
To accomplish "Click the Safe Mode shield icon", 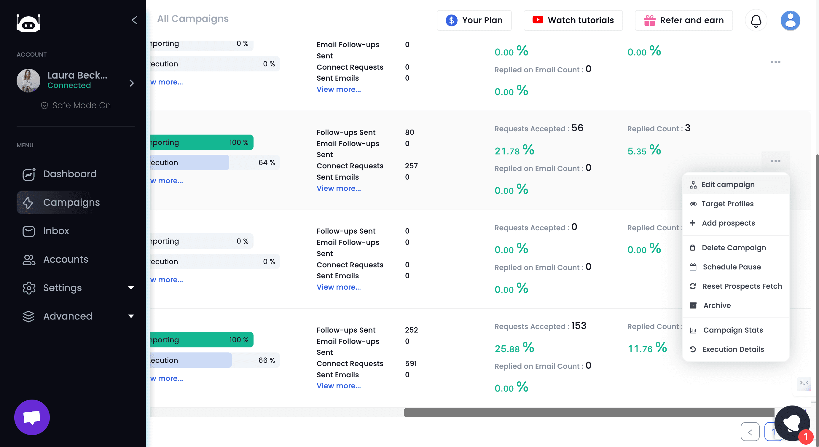I will [x=44, y=106].
